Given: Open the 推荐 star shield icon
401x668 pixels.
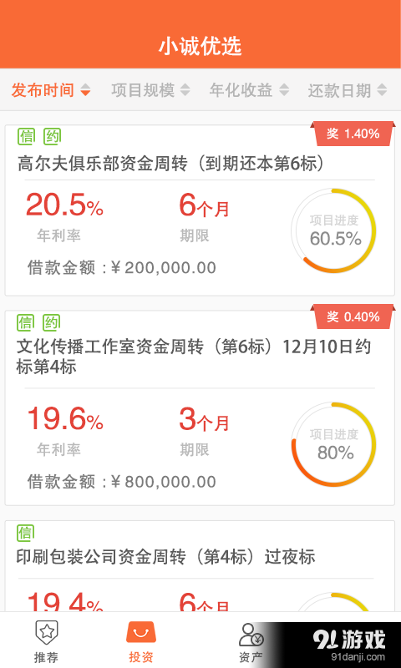Looking at the screenshot, I should pyautogui.click(x=47, y=634).
